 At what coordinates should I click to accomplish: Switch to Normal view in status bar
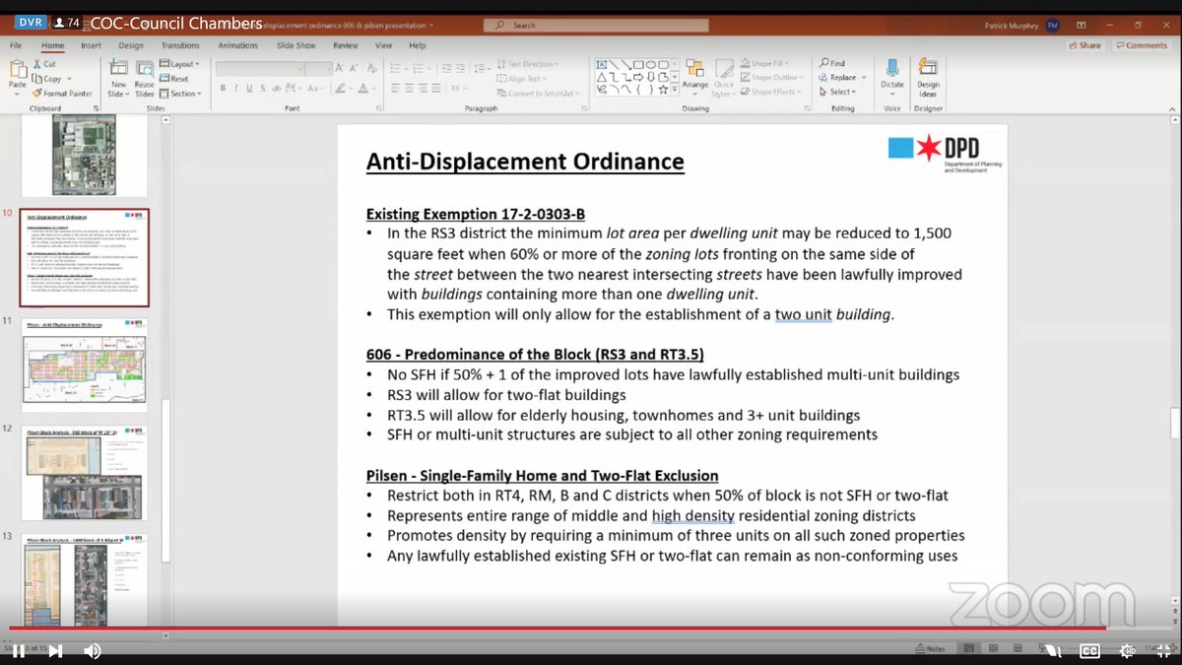pos(969,648)
